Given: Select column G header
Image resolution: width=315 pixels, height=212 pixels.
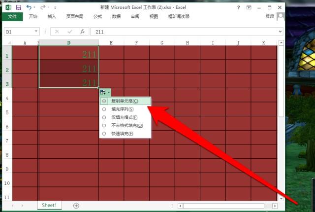Looking at the screenshot, I should [x=162, y=42].
